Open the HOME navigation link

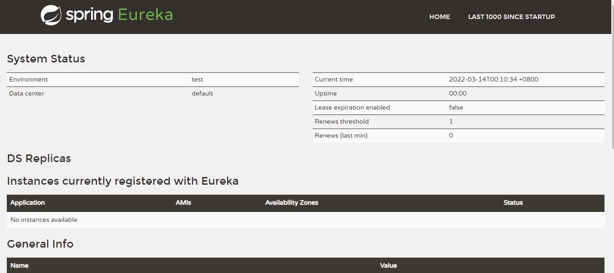click(440, 17)
